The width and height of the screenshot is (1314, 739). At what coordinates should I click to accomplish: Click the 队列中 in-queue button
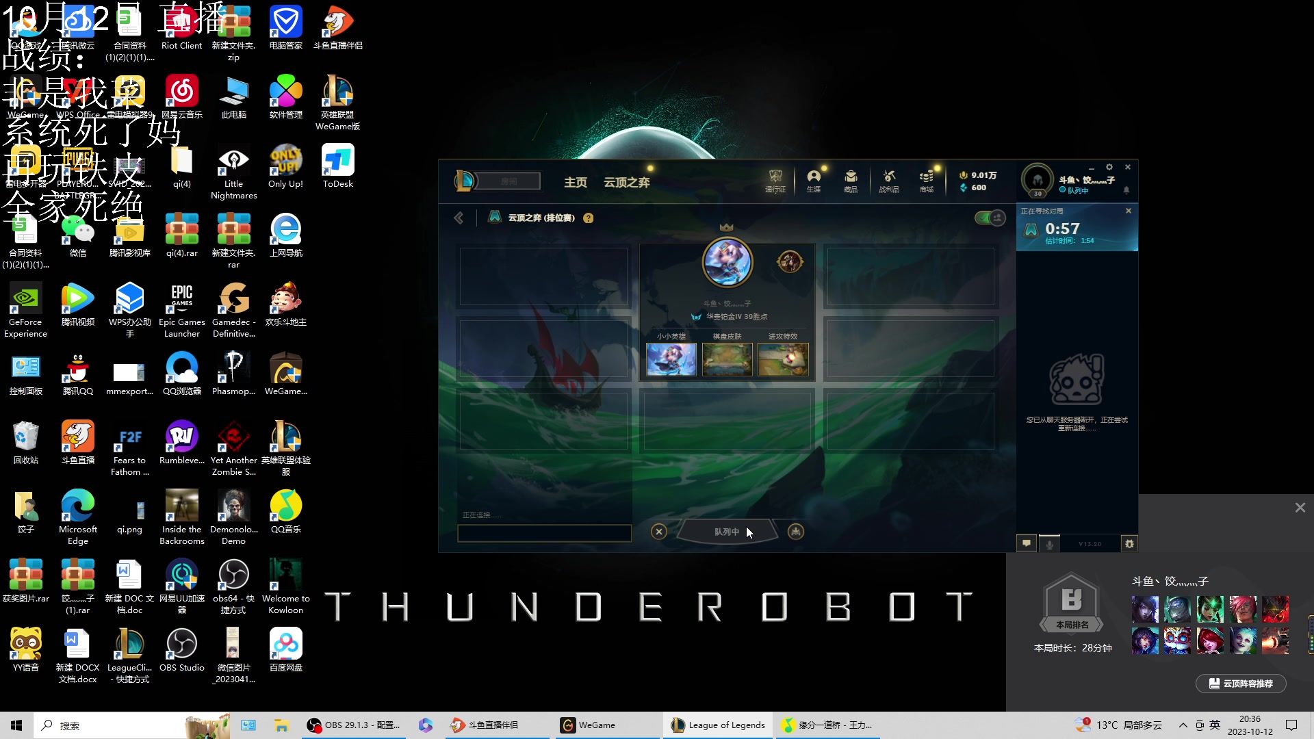[727, 532]
